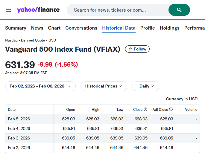Open the Holdings tab
Viewport: 205px width, 158px height.
pos(170,28)
